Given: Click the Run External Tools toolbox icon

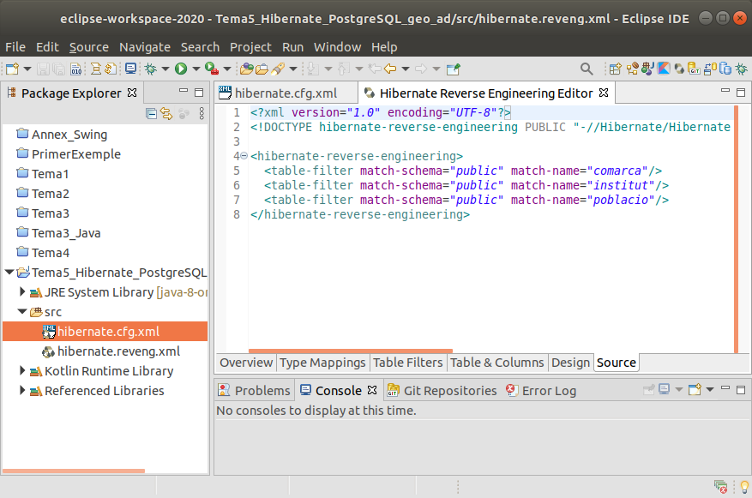Looking at the screenshot, I should (212, 69).
